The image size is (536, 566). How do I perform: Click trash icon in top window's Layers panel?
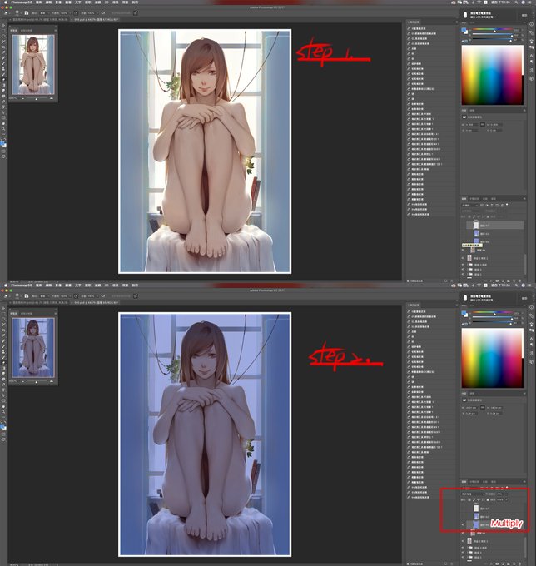coord(519,281)
